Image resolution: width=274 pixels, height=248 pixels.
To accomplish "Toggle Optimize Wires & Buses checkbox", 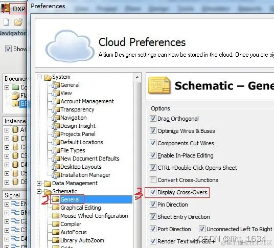I will pyautogui.click(x=153, y=131).
